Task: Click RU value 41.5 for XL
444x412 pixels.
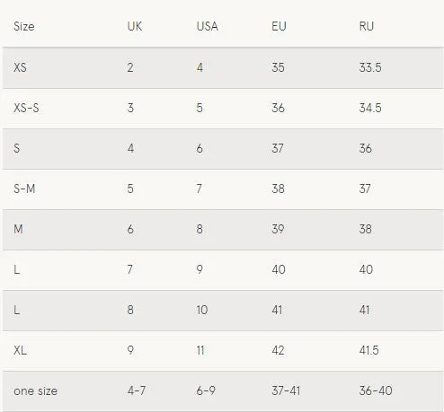Action: tap(369, 350)
